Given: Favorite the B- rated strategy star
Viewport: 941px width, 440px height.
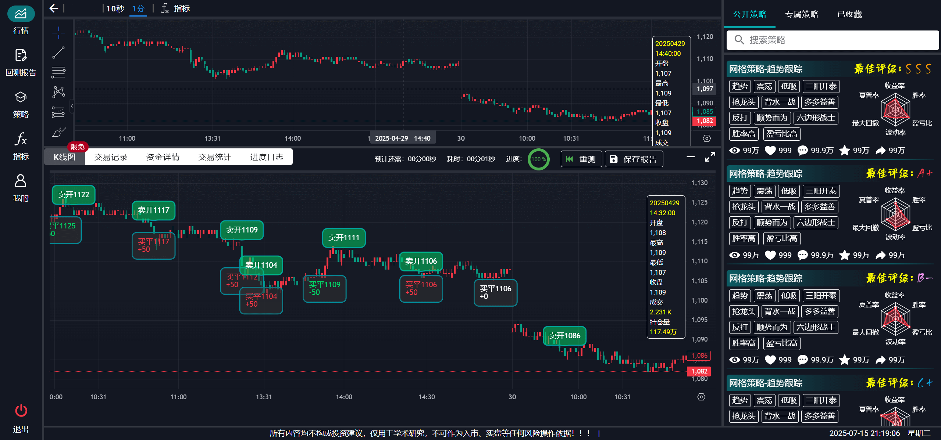Looking at the screenshot, I should (845, 360).
